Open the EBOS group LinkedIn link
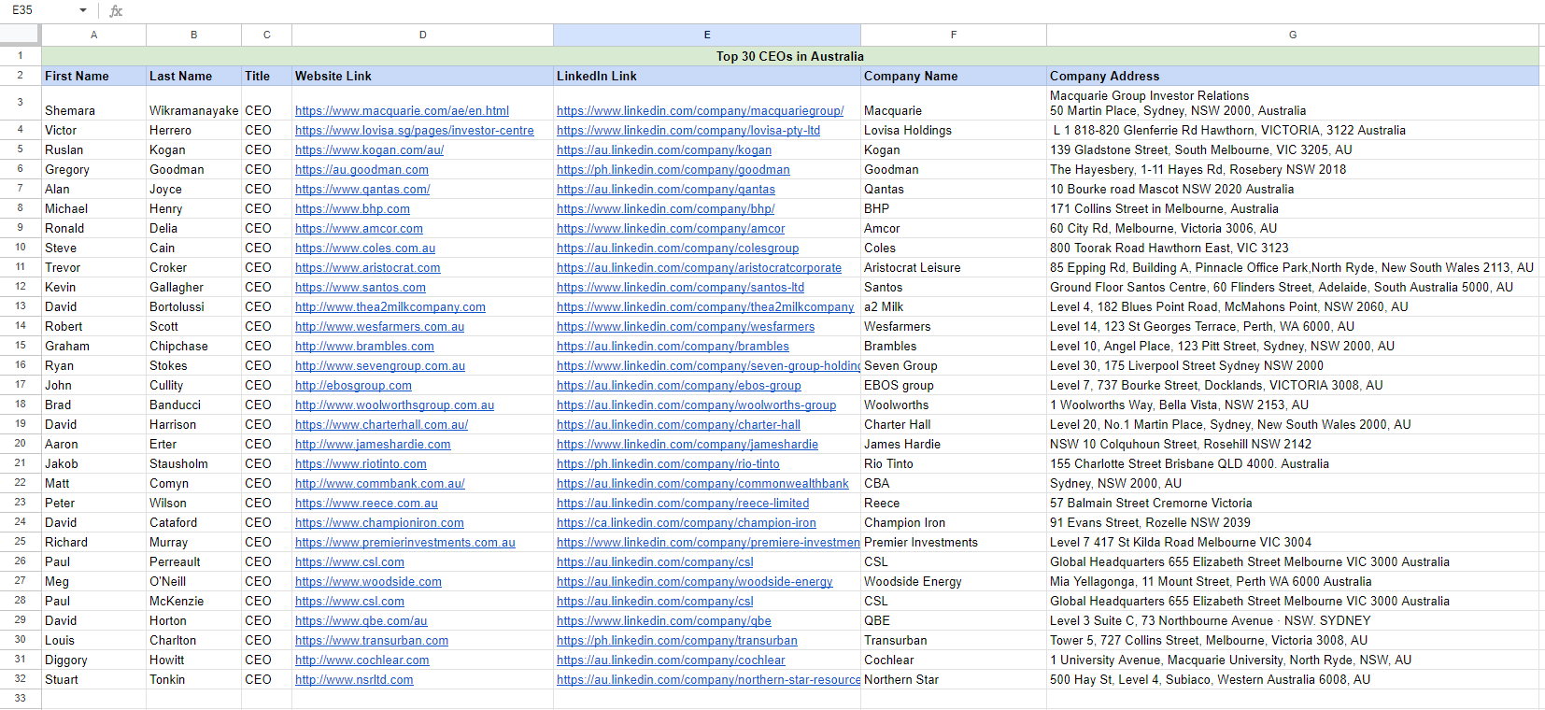 tap(679, 386)
